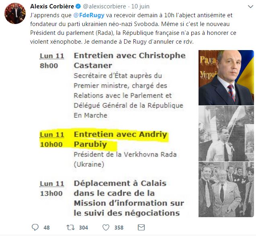The width and height of the screenshot is (256, 236).
Task: Click the 304 retweets count
Action: pyautogui.click(x=84, y=228)
